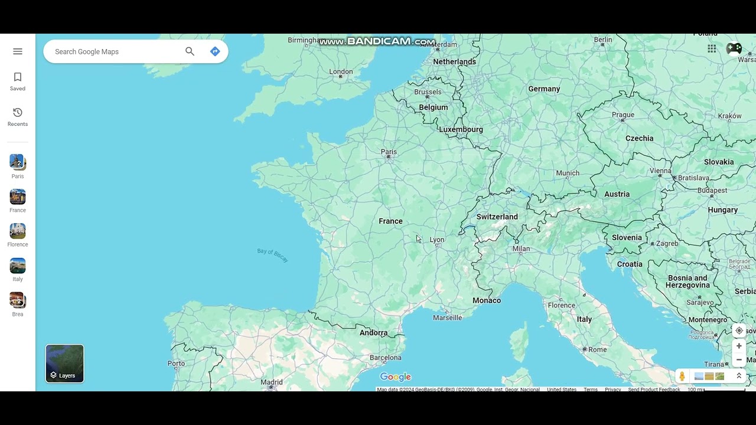Click the Rome city label

click(597, 349)
